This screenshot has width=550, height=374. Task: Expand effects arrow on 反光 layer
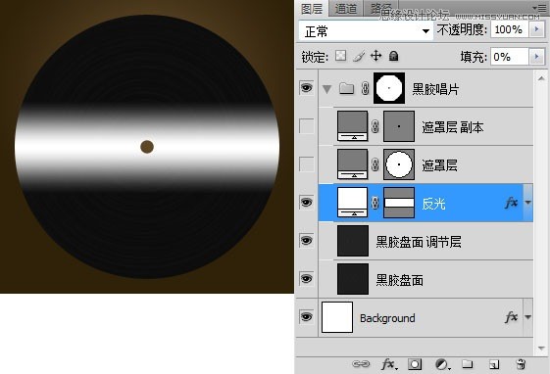click(x=527, y=203)
